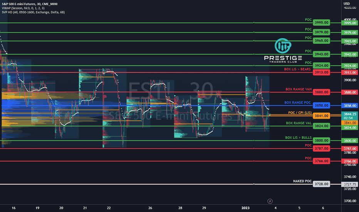Select the BOX RANGE POC label
This screenshot has height=212, width=359.
297,103
